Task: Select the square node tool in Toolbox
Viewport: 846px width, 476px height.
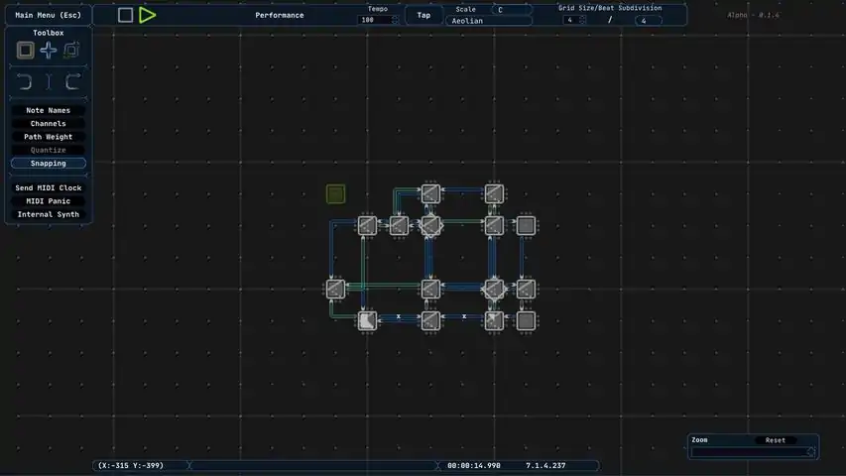Action: 26,51
